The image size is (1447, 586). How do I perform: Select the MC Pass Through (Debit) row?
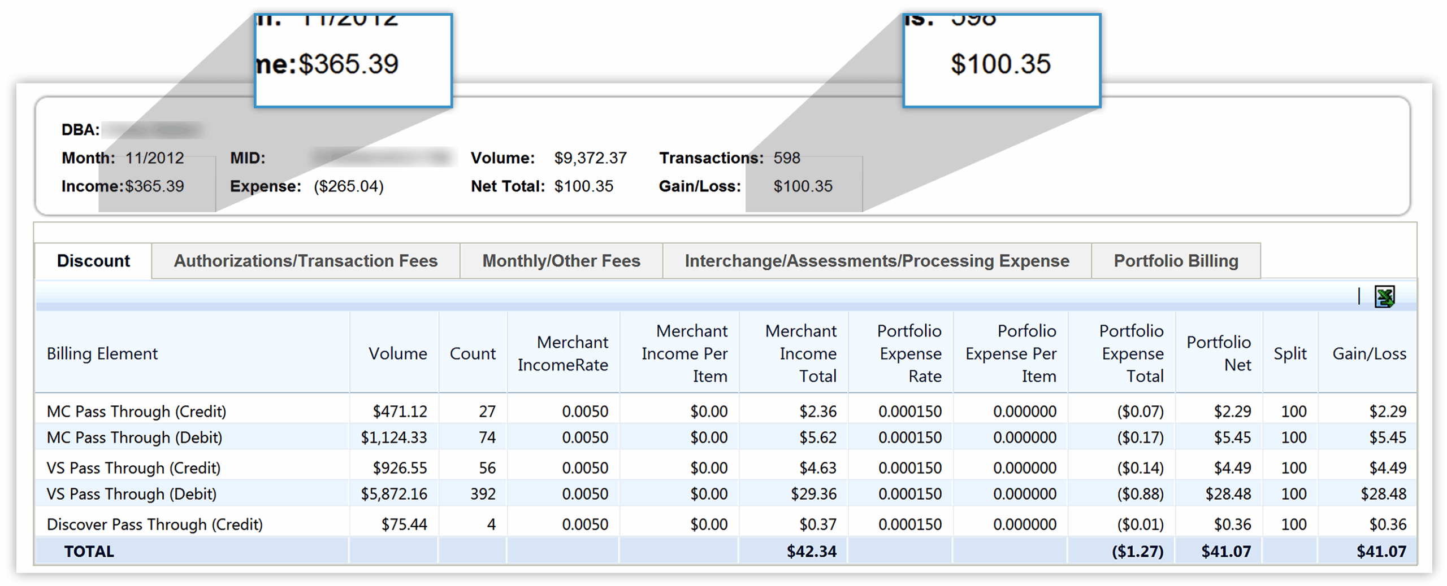pos(135,438)
